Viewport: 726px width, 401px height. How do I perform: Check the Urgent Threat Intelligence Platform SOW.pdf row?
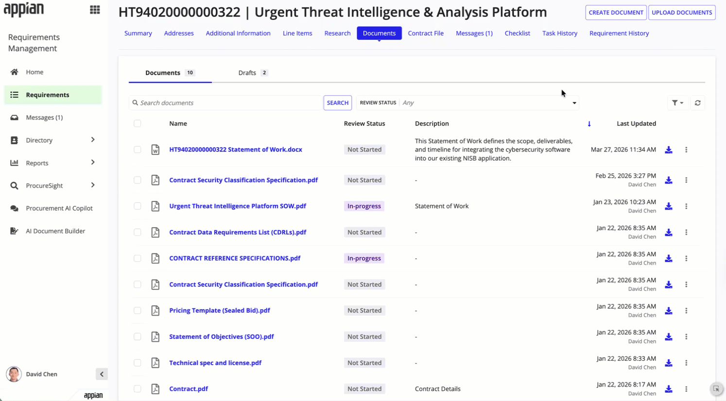point(138,206)
